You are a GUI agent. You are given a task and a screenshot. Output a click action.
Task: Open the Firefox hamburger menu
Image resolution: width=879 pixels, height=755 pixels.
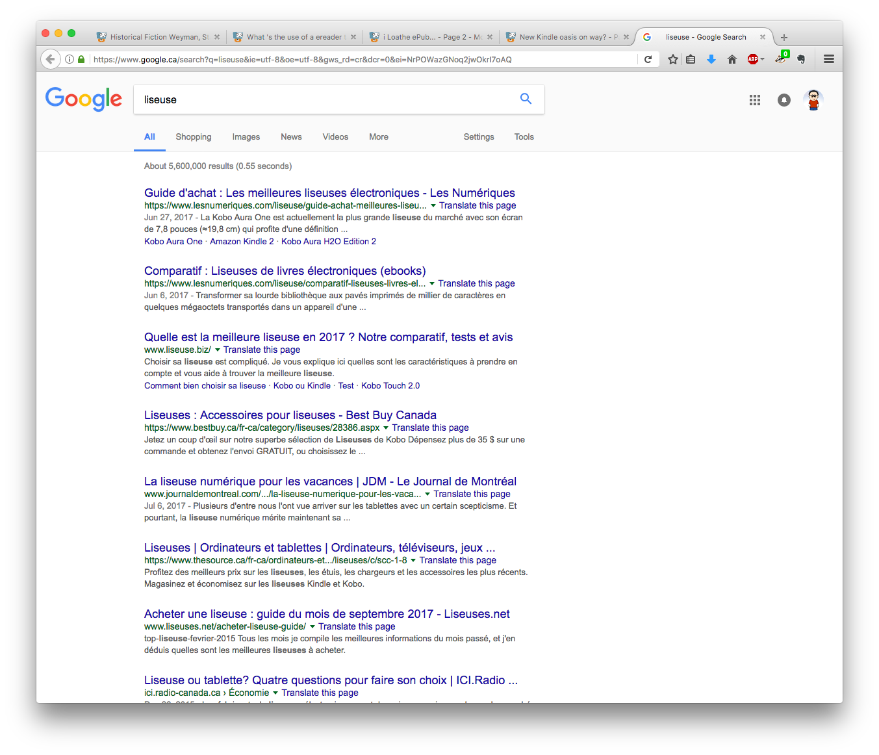click(829, 59)
